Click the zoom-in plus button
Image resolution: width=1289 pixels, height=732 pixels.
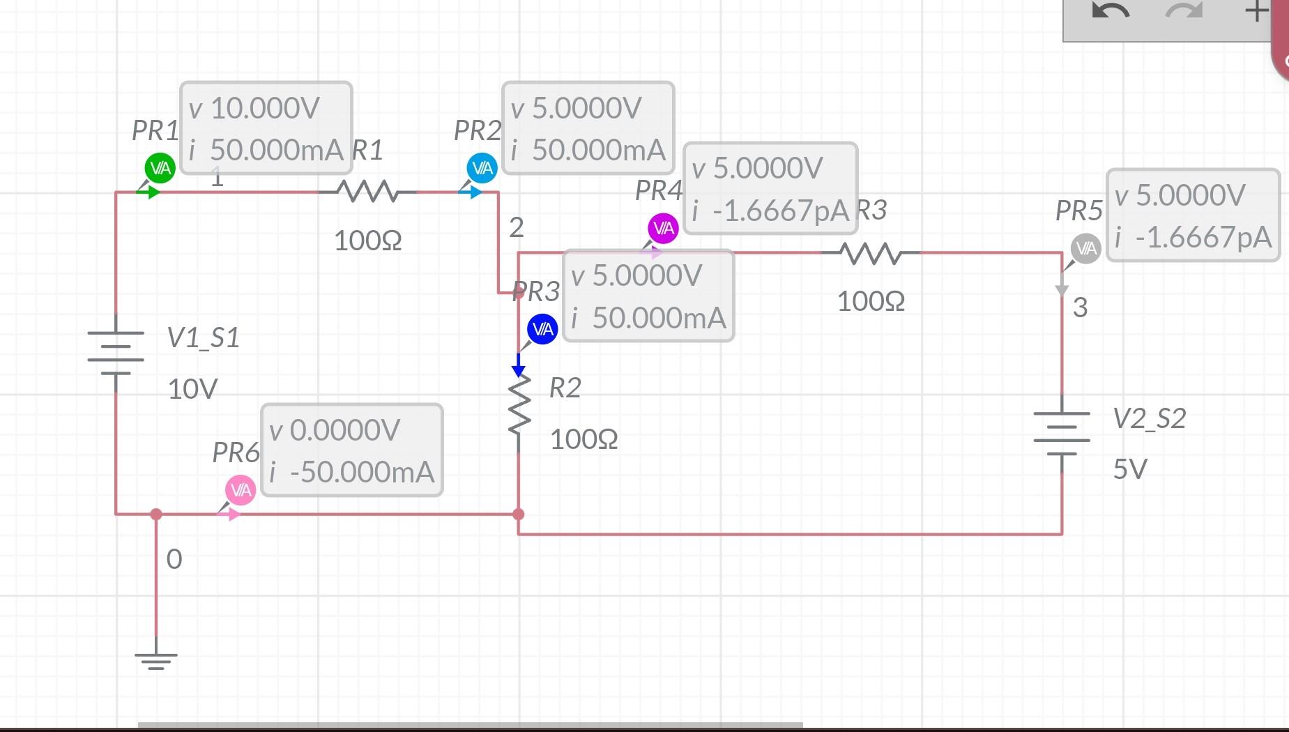pos(1256,10)
